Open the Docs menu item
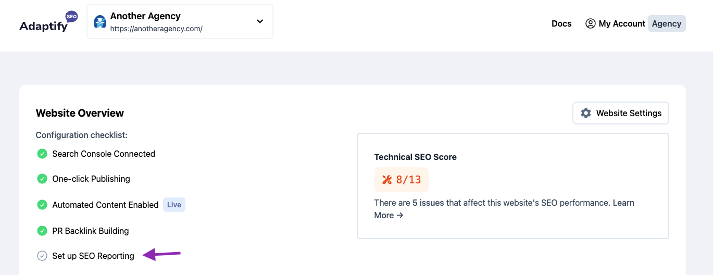713x275 pixels. click(x=561, y=23)
